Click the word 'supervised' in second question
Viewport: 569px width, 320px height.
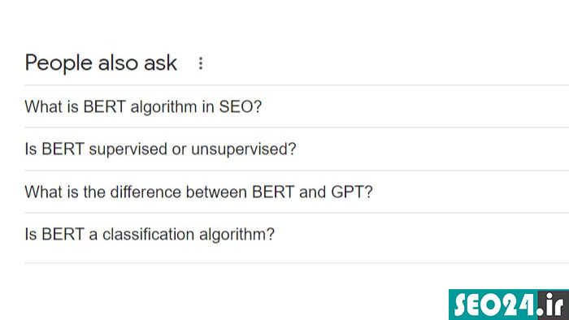(128, 149)
